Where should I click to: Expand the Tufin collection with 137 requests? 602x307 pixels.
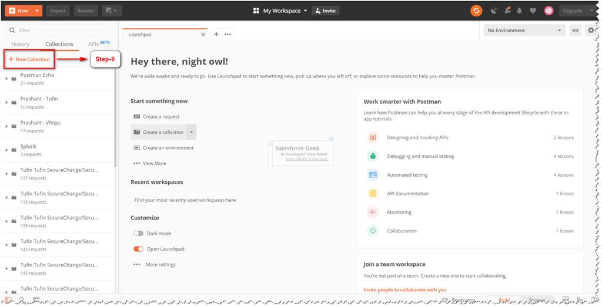coord(6,174)
